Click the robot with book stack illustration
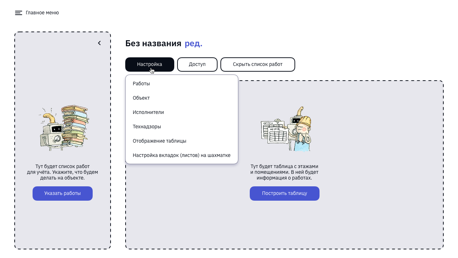This screenshot has width=458, height=258. (x=64, y=128)
